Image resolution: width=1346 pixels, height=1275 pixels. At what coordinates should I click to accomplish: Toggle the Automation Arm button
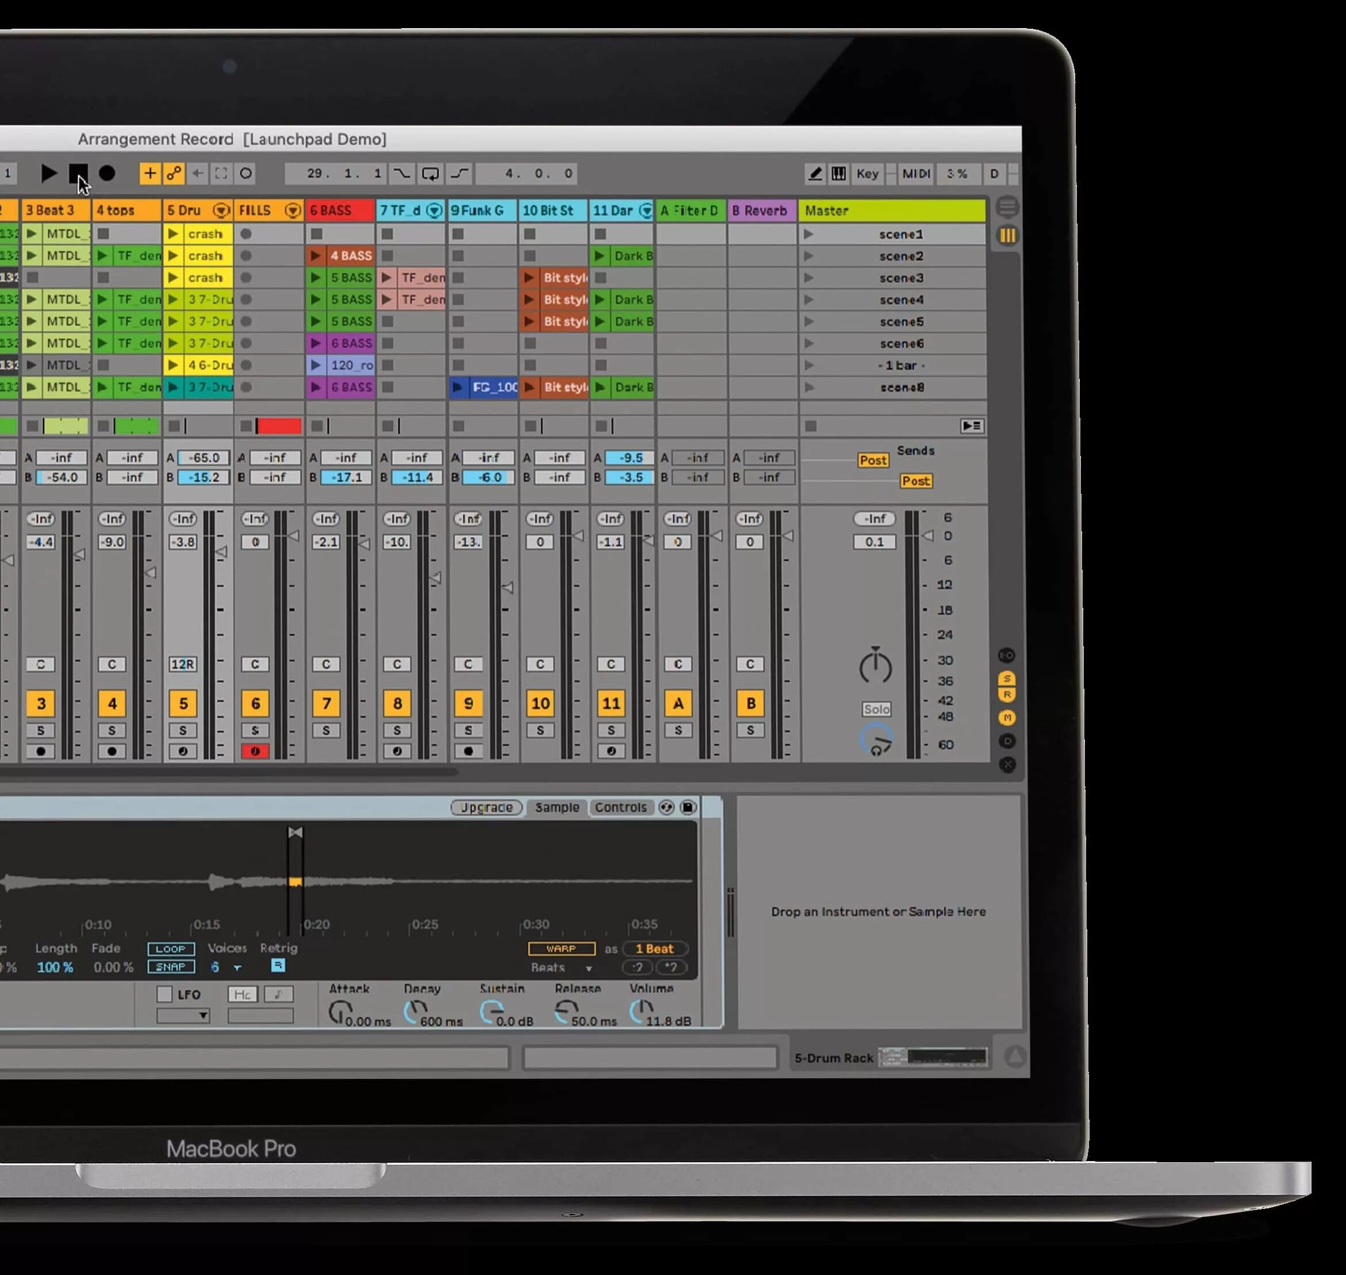tap(174, 173)
